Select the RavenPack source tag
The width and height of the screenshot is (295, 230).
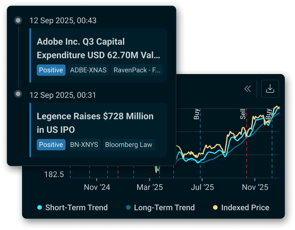[137, 70]
